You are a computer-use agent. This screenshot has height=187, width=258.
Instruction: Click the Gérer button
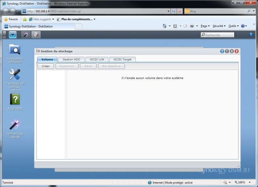tap(88, 66)
